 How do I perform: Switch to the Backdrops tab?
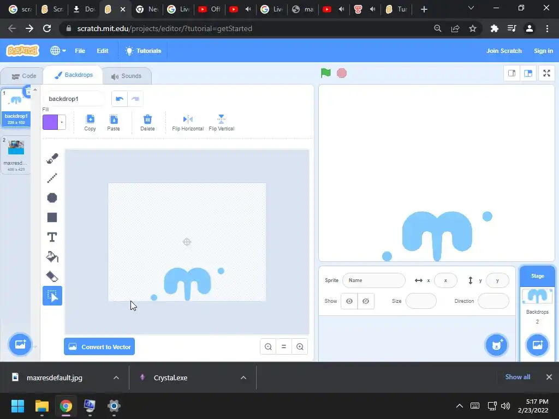pos(74,75)
